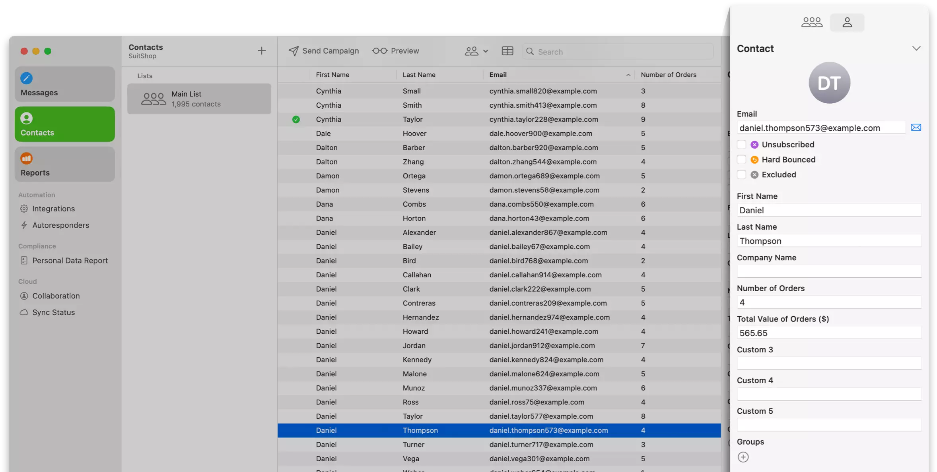Edit the Last Name field
Image resolution: width=937 pixels, height=472 pixels.
click(829, 241)
